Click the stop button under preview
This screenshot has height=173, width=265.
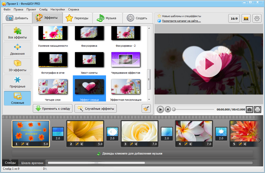pyautogui.click(x=167, y=110)
